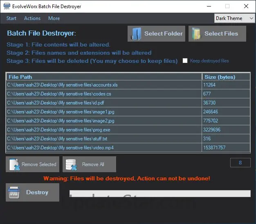The width and height of the screenshot is (256, 224).
Task: Click the Stage 1 description line
Action: coord(58,44)
